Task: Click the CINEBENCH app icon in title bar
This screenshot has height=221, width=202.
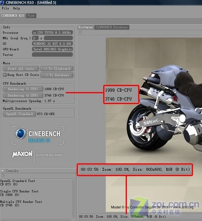Action: (2, 2)
